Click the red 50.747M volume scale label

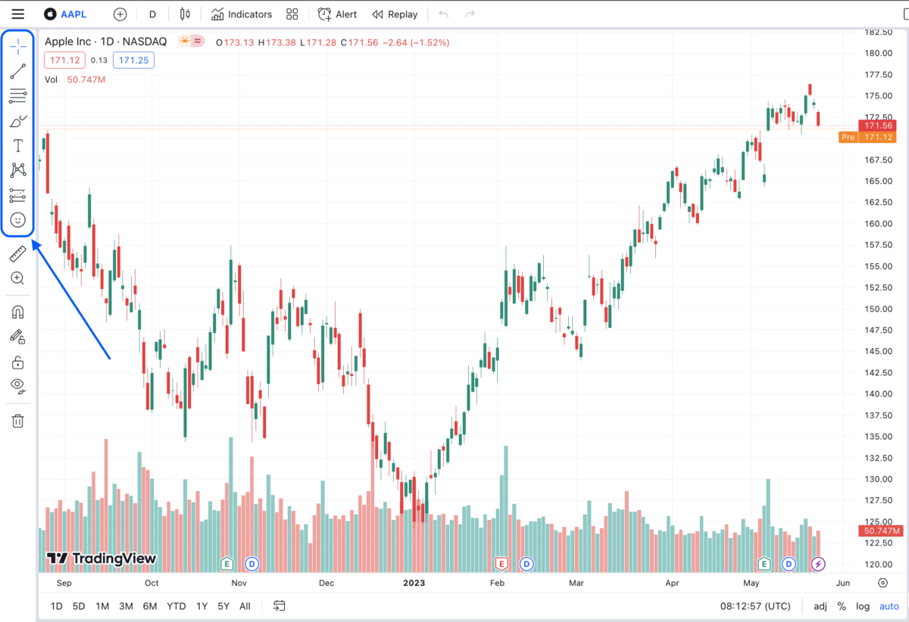[x=879, y=531]
